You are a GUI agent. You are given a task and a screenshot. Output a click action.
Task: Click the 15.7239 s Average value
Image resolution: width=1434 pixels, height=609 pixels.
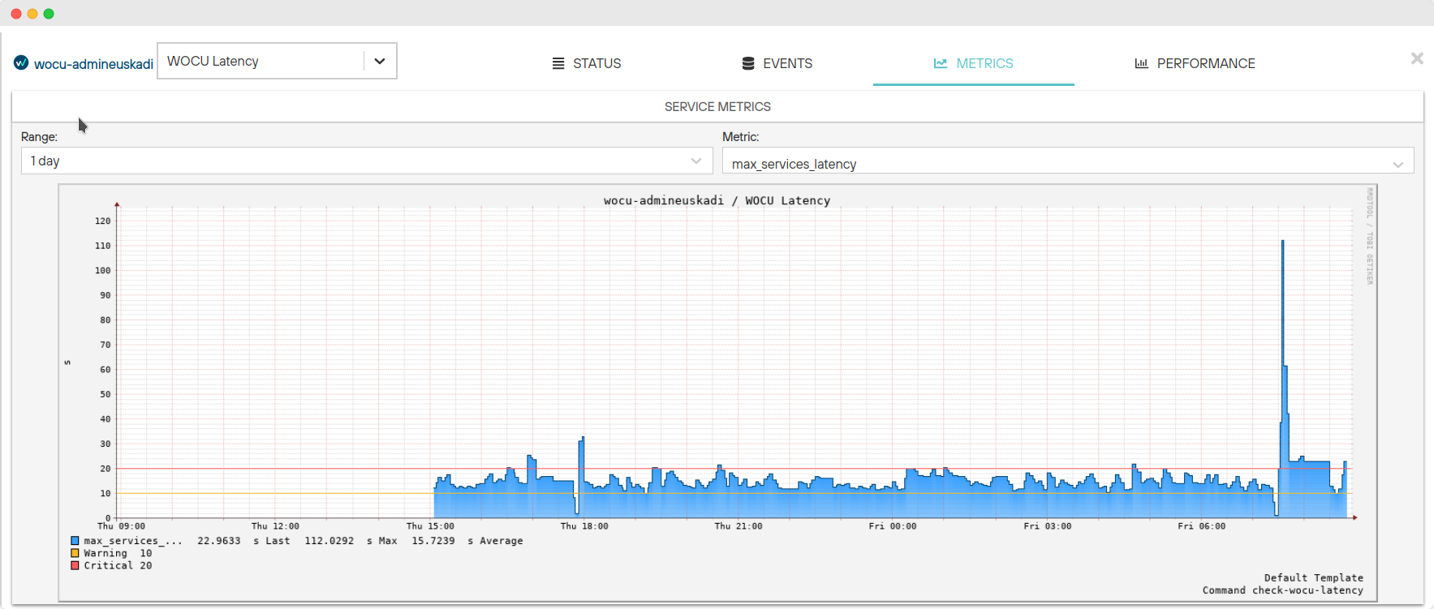pos(467,541)
